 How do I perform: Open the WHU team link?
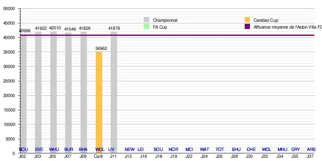pyautogui.click(x=54, y=149)
